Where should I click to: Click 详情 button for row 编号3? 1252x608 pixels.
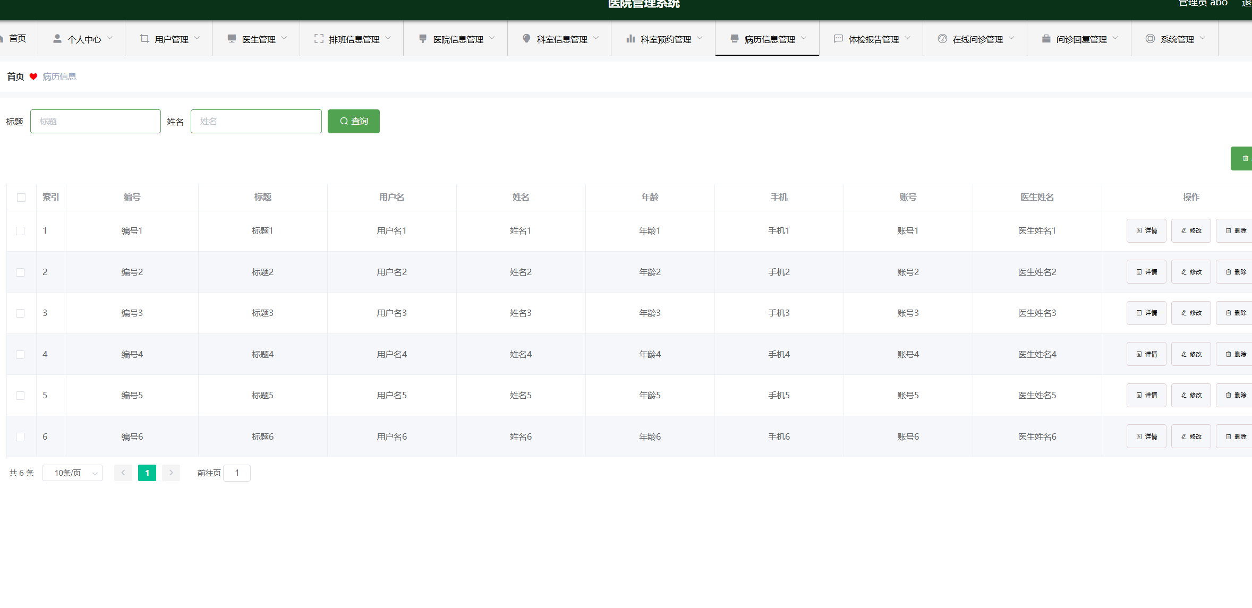click(1146, 313)
